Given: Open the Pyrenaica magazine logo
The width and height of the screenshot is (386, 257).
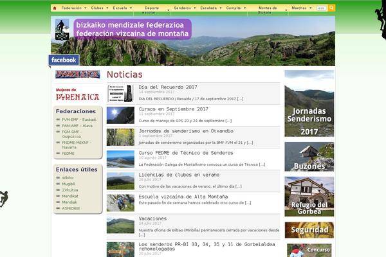Looking at the screenshot, I should coord(78,75).
